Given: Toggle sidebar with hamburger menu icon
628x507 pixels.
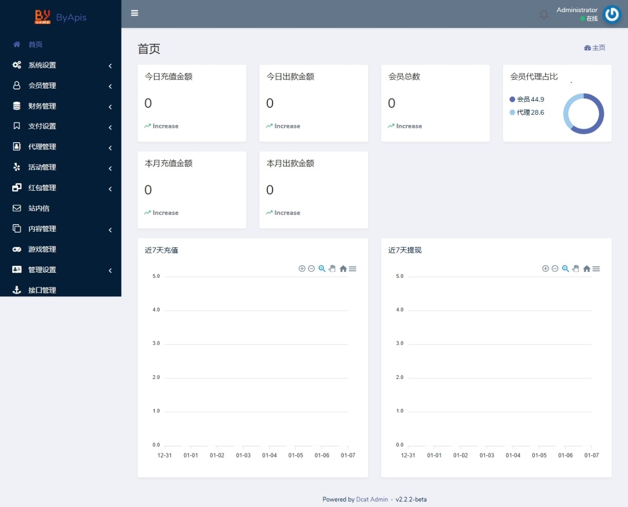Looking at the screenshot, I should click(135, 13).
